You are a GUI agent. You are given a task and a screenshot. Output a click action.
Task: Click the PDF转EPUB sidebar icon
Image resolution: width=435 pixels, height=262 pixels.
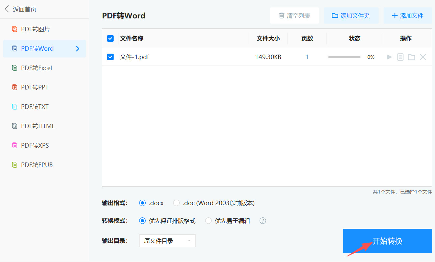tap(15, 165)
